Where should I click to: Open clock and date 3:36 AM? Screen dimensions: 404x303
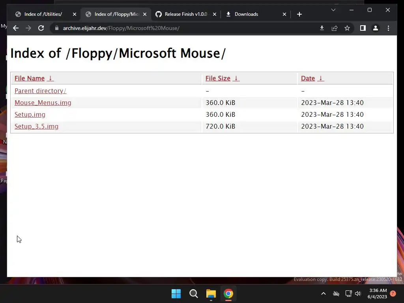click(x=378, y=294)
